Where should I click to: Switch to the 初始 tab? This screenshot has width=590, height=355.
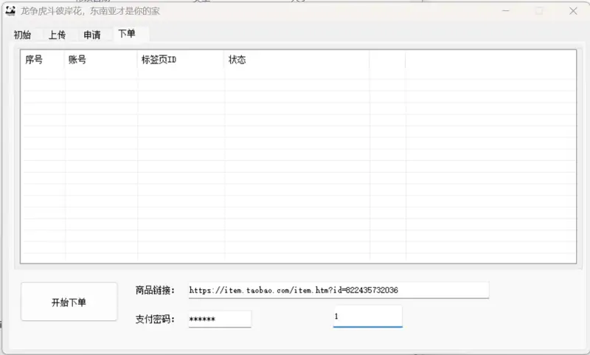click(22, 35)
